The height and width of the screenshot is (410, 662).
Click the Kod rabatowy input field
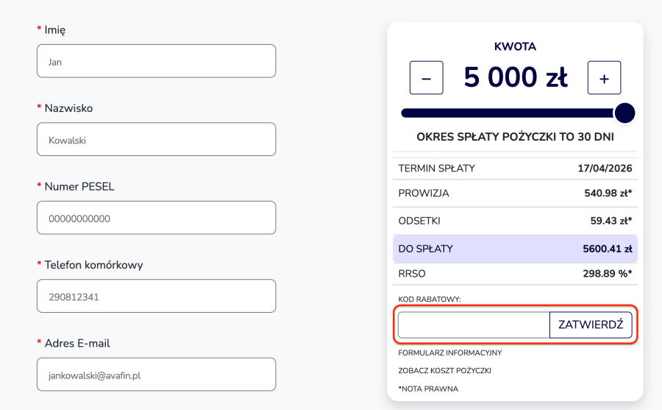[474, 325]
